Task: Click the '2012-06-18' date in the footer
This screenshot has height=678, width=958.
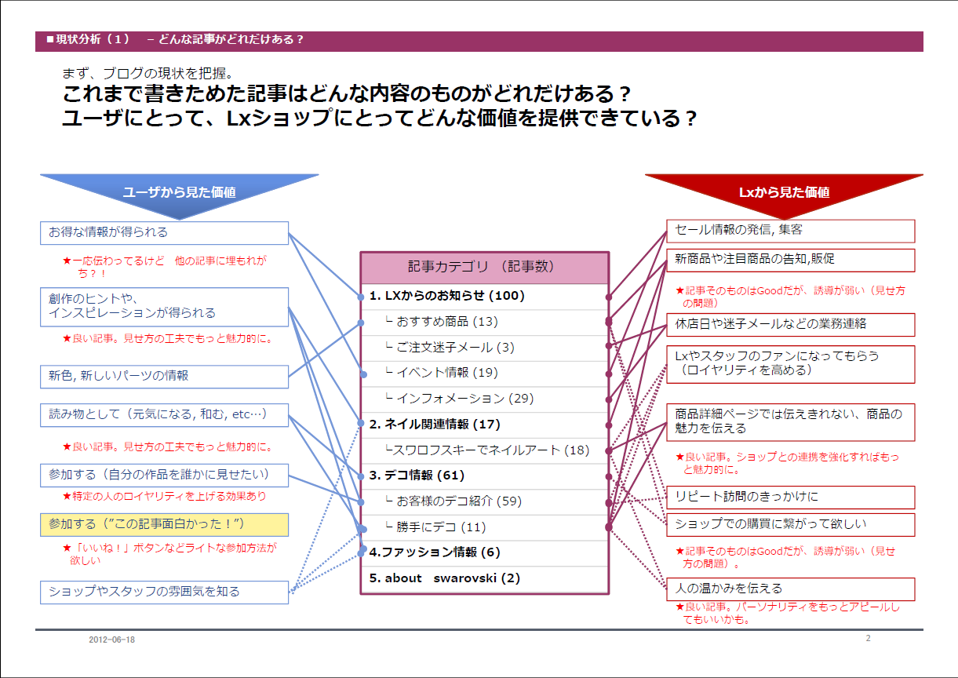Action: [111, 640]
